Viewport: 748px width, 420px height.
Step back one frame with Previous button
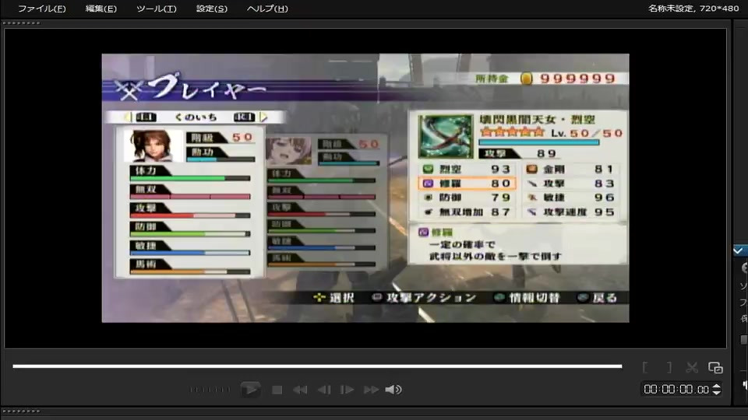click(x=324, y=390)
